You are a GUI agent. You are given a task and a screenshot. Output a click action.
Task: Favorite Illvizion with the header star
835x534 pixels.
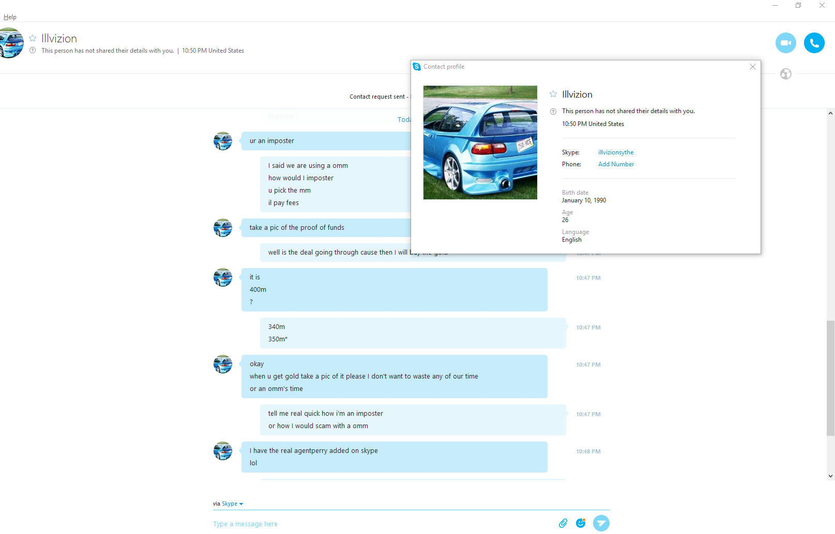[33, 38]
